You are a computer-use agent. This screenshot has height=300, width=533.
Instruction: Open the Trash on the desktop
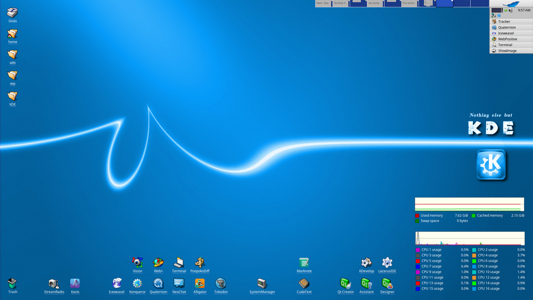click(x=12, y=283)
